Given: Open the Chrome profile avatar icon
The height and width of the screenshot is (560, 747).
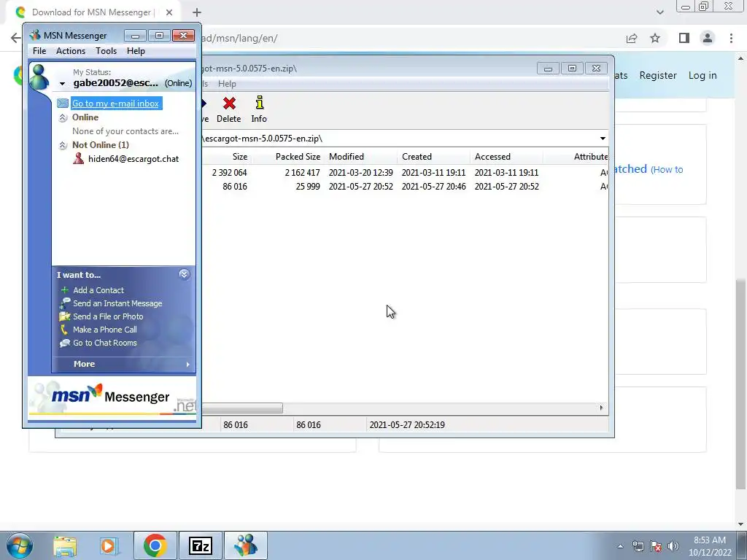Looking at the screenshot, I should 708,38.
